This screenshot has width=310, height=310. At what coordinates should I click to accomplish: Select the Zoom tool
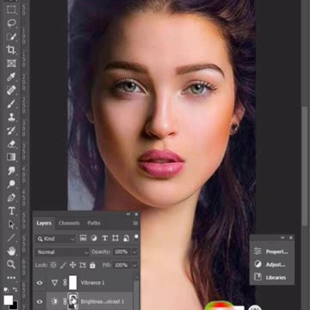tap(11, 264)
